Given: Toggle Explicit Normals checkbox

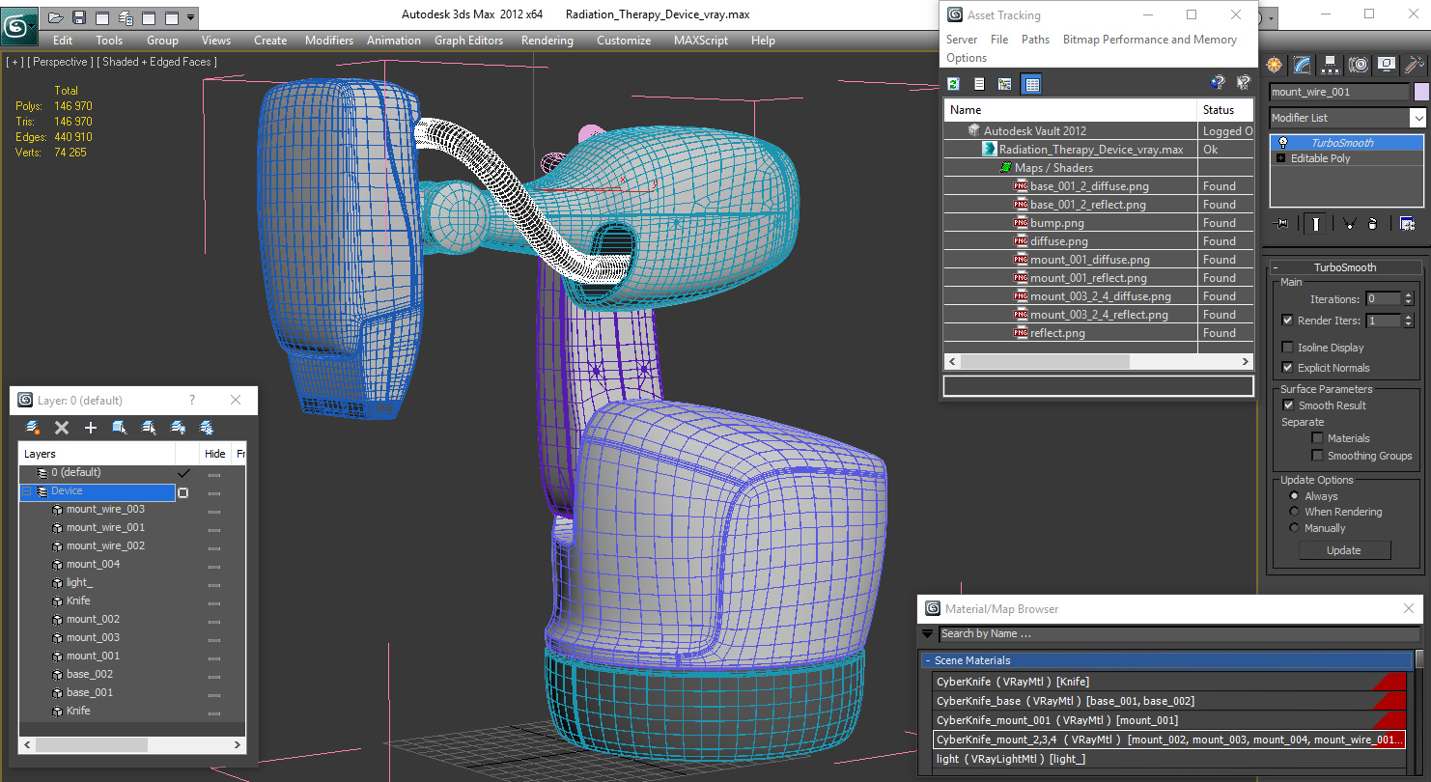Looking at the screenshot, I should tap(1287, 368).
